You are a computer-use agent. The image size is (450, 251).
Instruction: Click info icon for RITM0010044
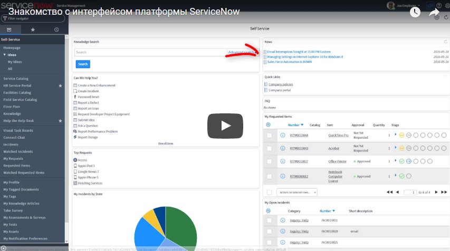click(283, 135)
